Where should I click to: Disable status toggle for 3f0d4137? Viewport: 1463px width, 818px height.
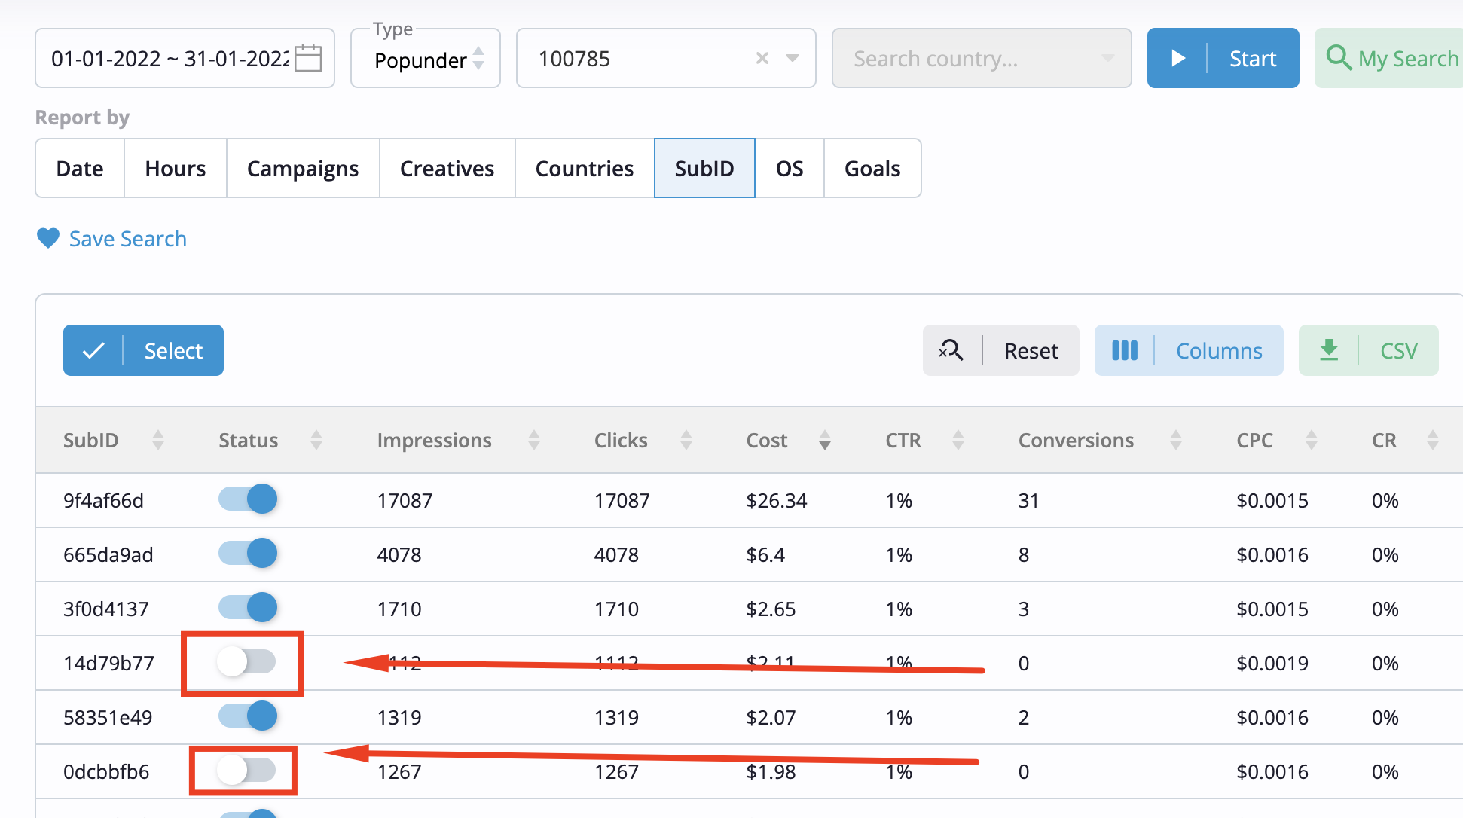click(248, 607)
